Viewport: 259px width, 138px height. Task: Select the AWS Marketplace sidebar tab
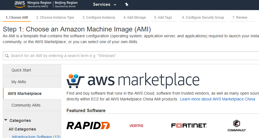coord(32,93)
